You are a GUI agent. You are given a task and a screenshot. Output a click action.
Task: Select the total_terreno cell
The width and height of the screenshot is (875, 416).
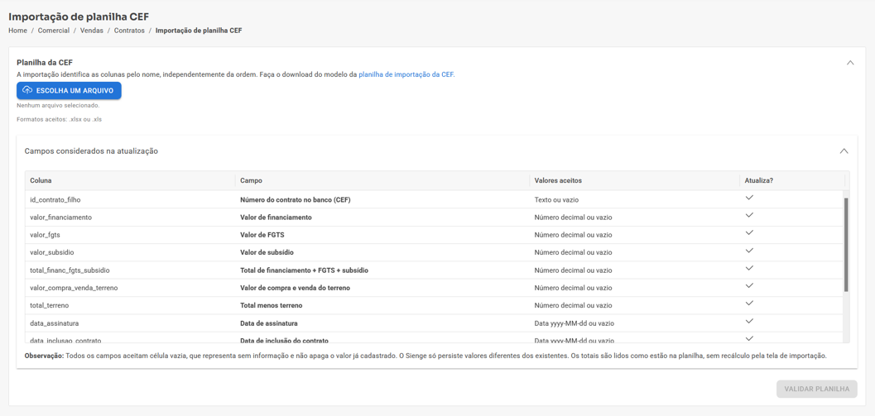(130, 305)
